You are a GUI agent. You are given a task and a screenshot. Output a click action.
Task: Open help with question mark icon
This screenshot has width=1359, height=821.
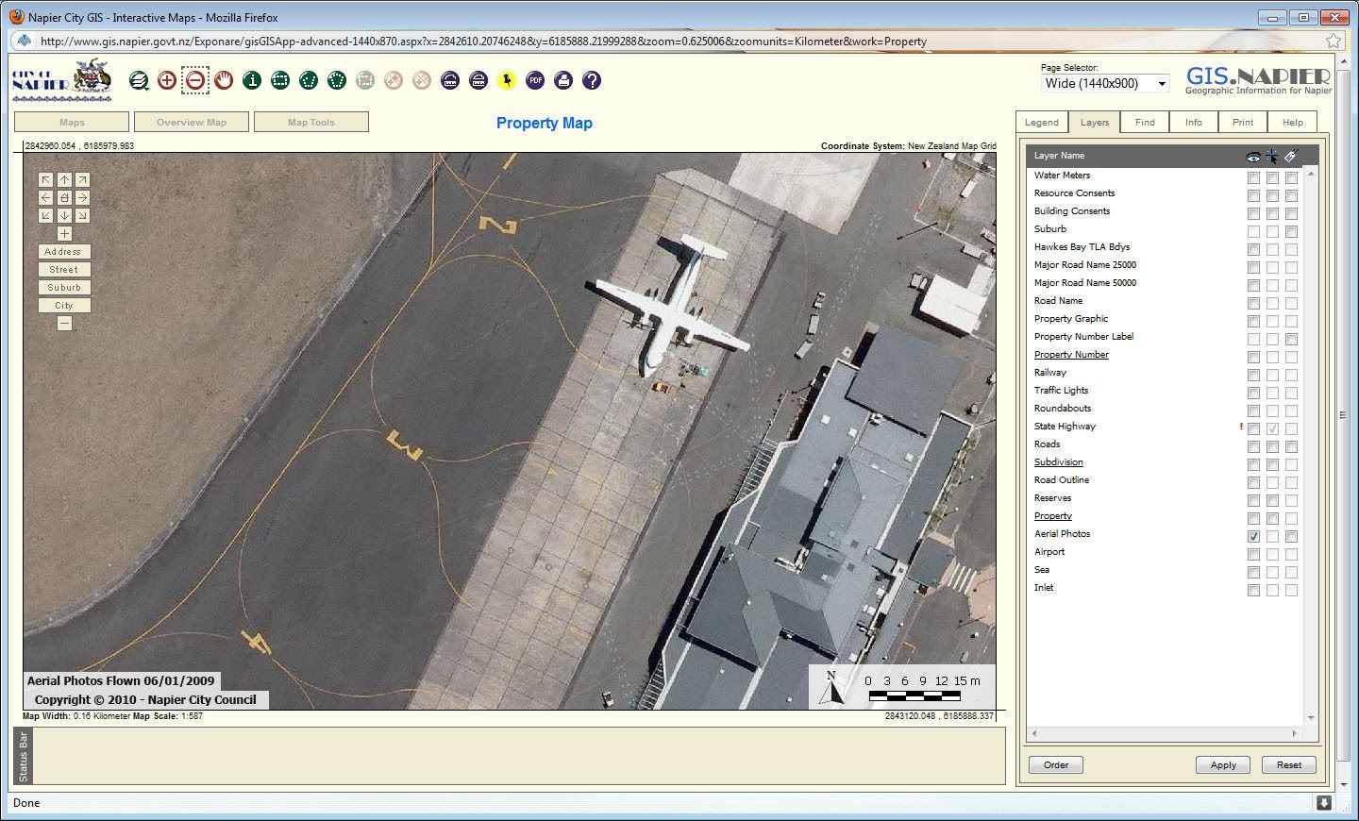point(592,81)
